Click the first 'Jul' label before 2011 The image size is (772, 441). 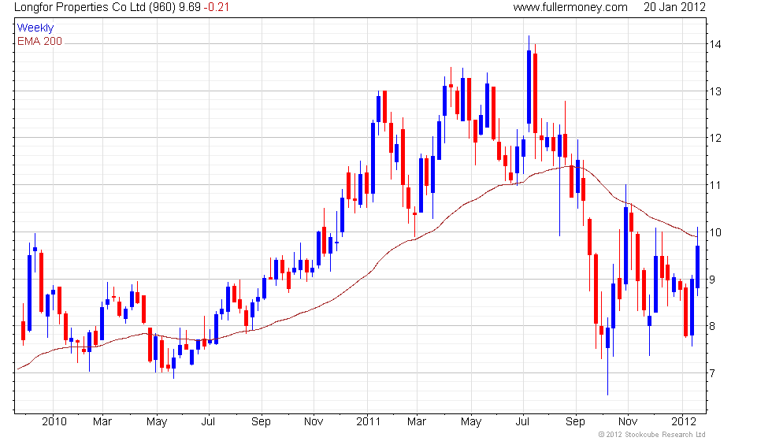click(x=208, y=422)
